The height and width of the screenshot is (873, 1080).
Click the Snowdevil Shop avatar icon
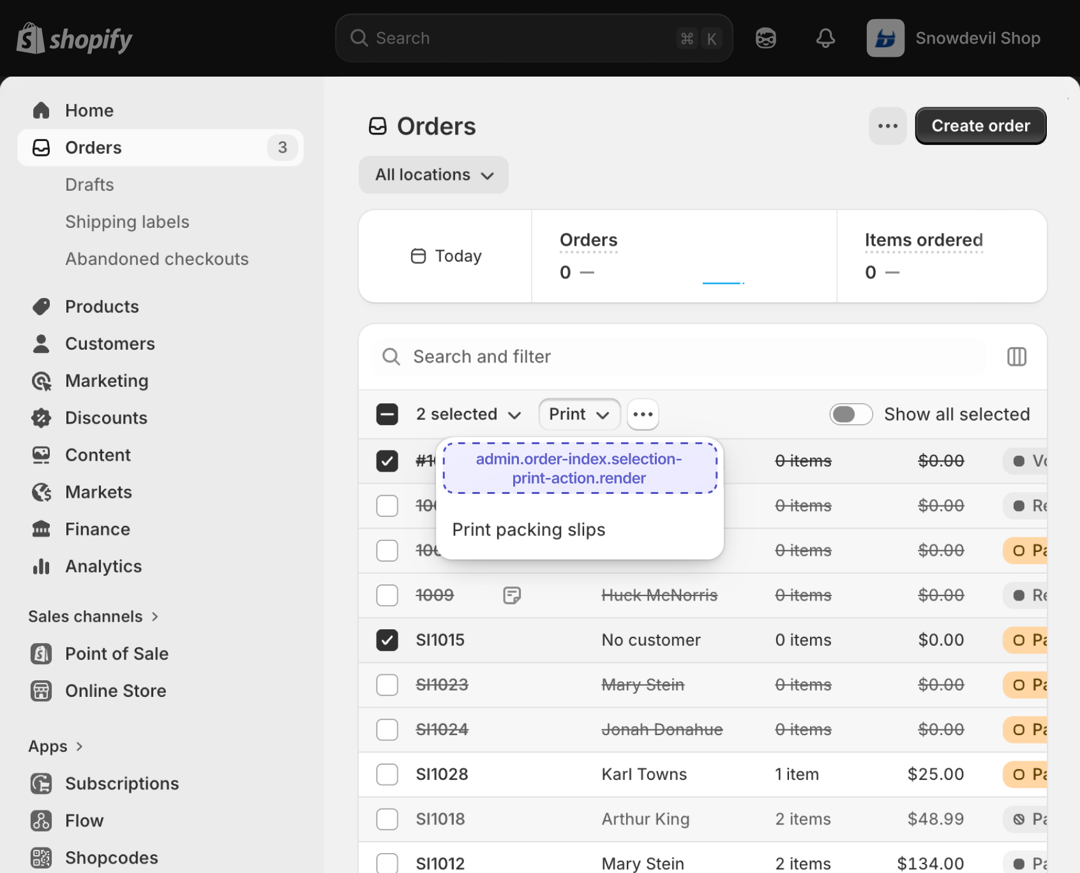pyautogui.click(x=885, y=38)
